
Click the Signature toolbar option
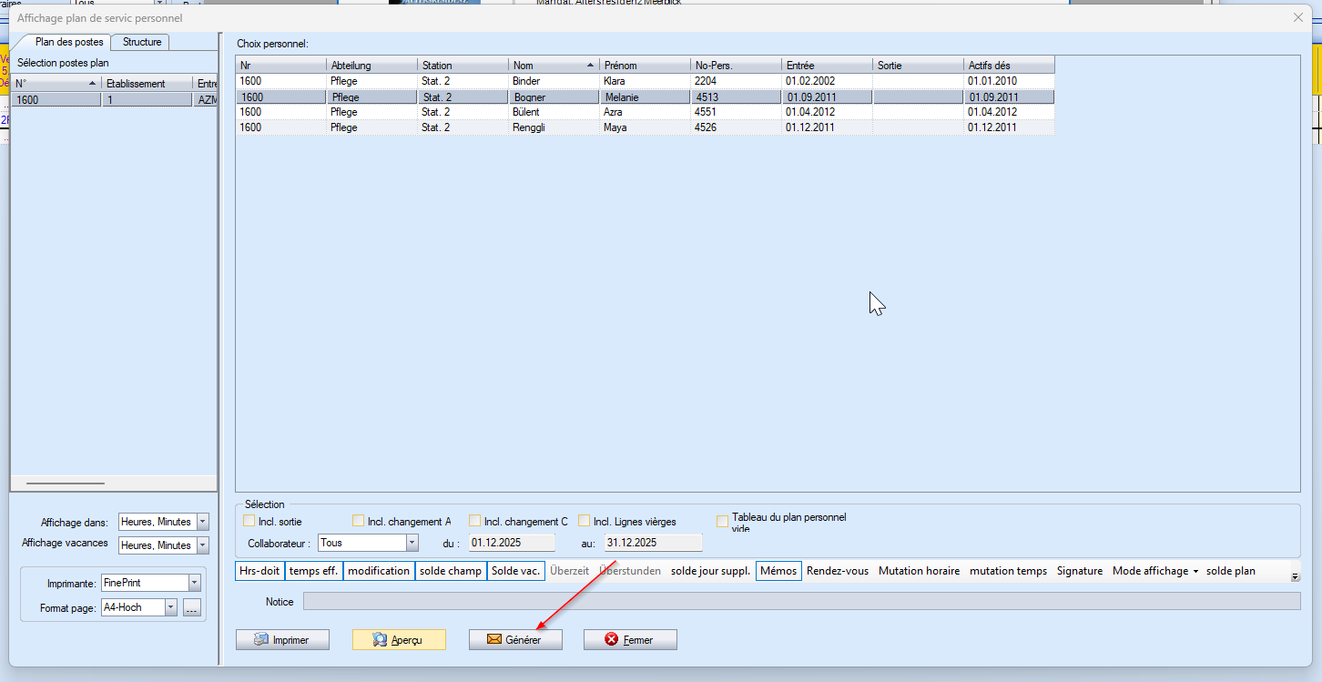tap(1079, 571)
